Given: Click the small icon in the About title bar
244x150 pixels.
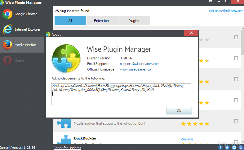Looking at the screenshot, I should pos(48,34).
